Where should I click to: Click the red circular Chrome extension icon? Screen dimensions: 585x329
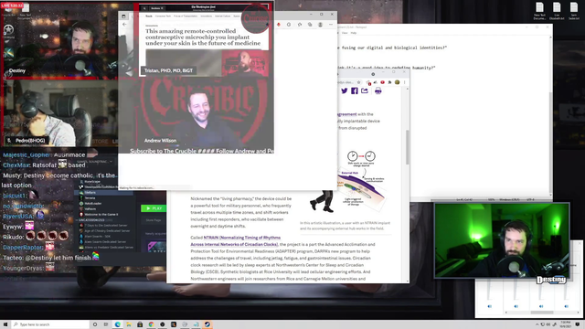click(x=382, y=82)
